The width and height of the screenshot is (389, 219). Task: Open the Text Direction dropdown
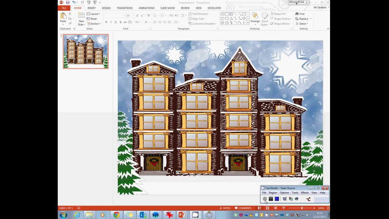199,14
